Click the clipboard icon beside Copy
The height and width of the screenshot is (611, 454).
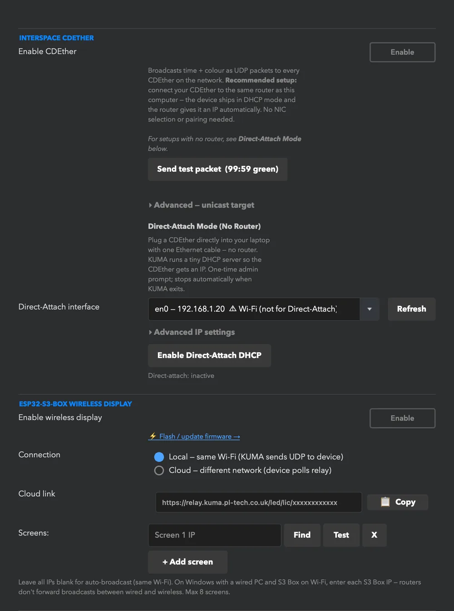coord(385,502)
